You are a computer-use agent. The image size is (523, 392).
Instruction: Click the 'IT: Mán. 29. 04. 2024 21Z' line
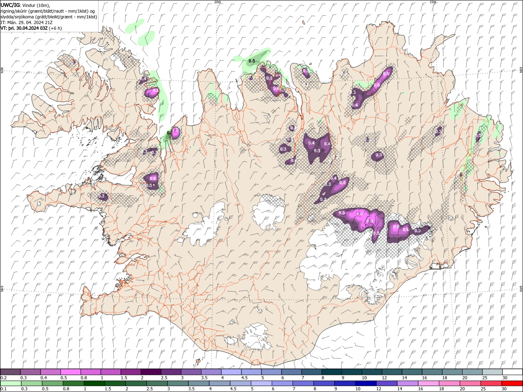tap(27, 22)
